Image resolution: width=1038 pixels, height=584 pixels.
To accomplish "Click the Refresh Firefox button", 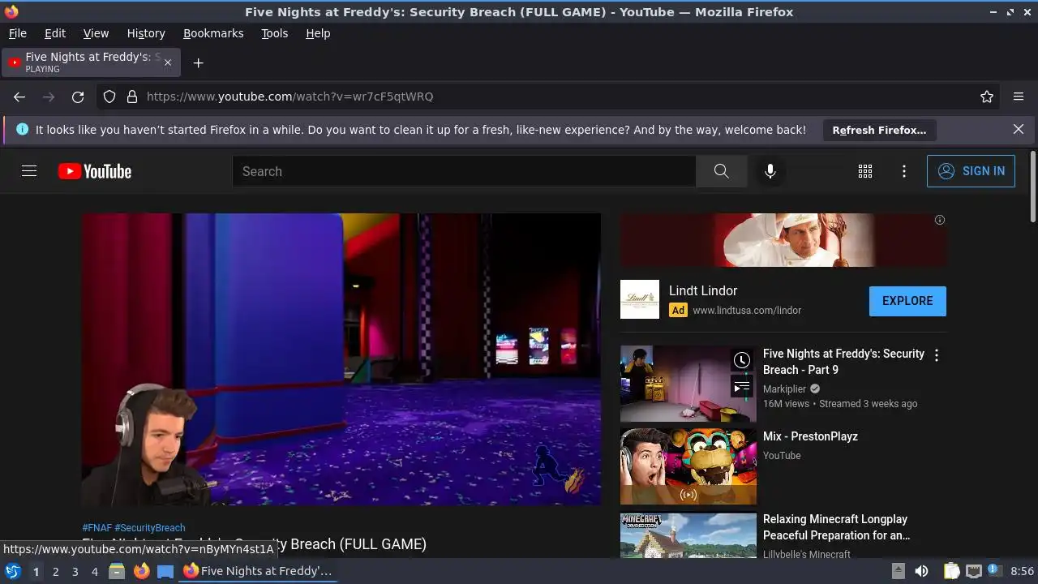I will coord(879,130).
